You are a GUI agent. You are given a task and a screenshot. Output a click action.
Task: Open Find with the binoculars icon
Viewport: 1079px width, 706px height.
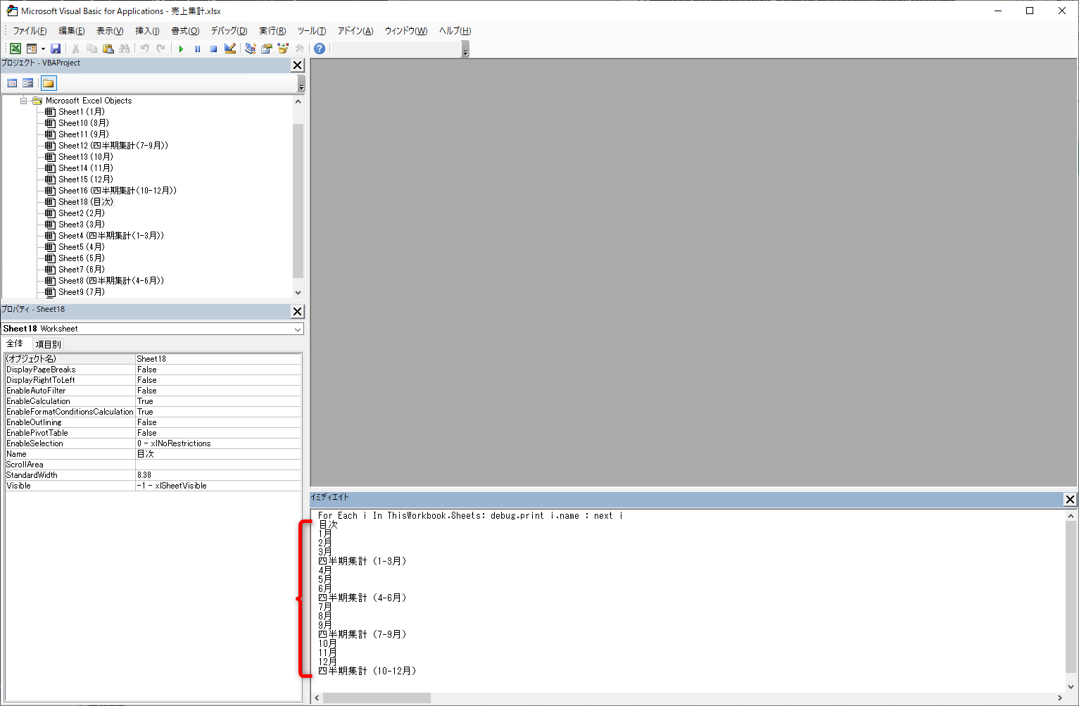(x=125, y=49)
